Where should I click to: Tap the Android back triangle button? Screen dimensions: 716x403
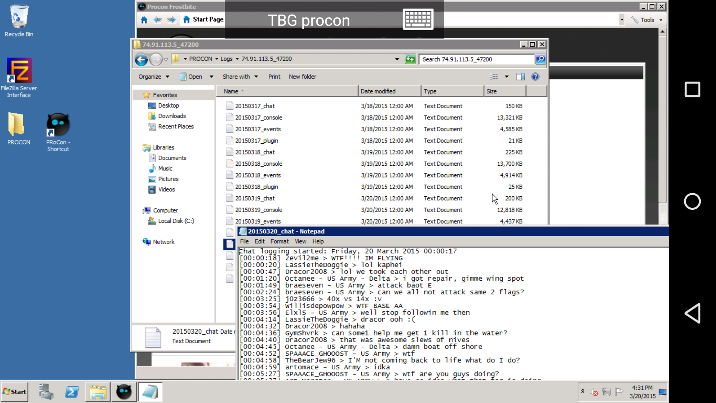click(x=693, y=313)
